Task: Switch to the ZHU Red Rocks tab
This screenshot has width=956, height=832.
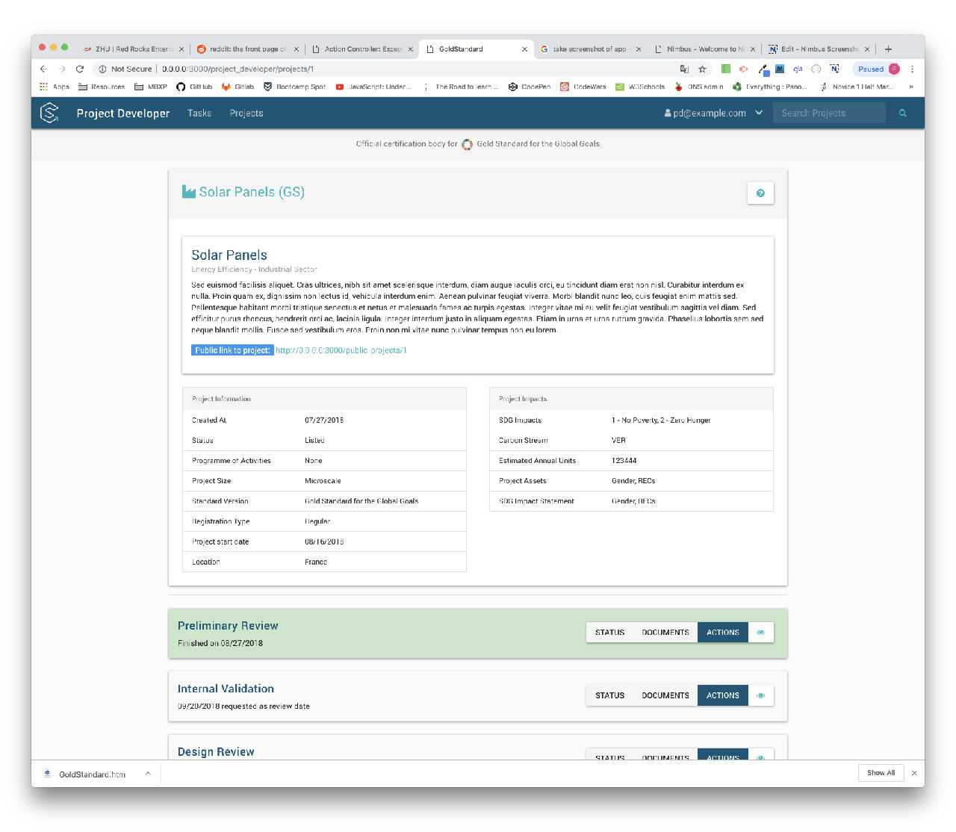Action: (x=133, y=49)
